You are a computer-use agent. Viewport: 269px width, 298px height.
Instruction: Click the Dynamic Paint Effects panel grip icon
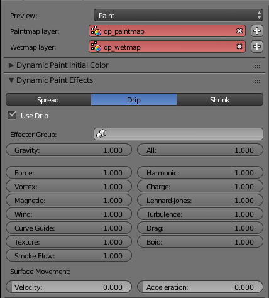tap(258, 81)
